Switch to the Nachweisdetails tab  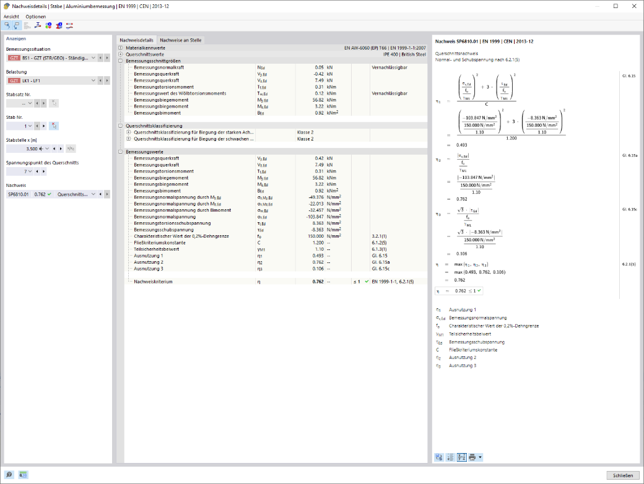point(136,40)
